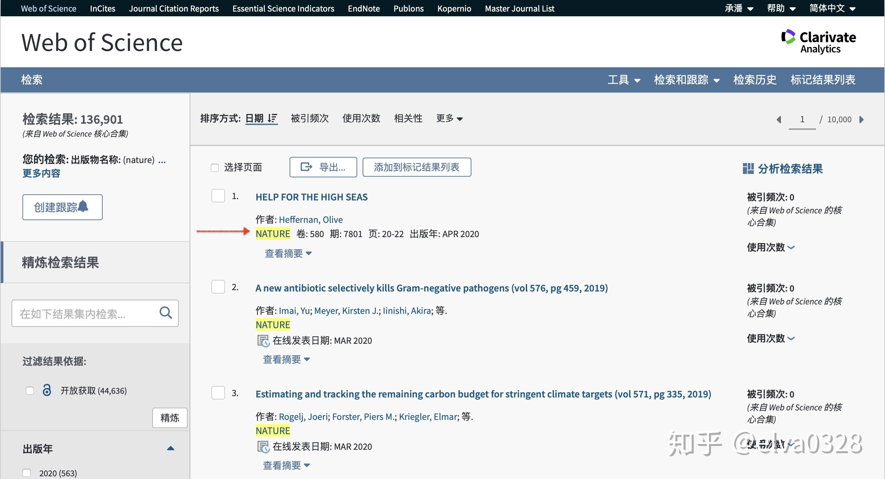885x479 pixels.
Task: Open author Imai, Yu
Action: click(x=294, y=311)
